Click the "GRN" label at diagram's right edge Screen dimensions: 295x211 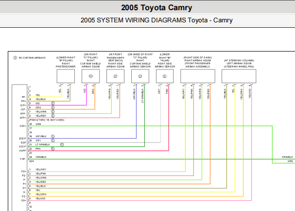coord(290,161)
